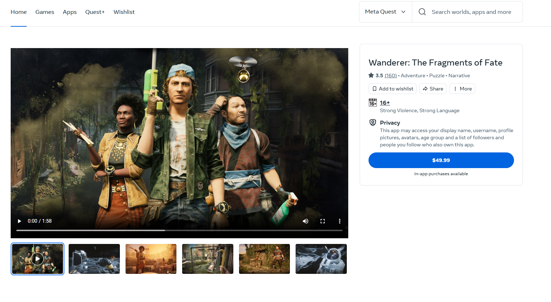Open the Games tab
Viewport: 551px width, 302px height.
[45, 12]
